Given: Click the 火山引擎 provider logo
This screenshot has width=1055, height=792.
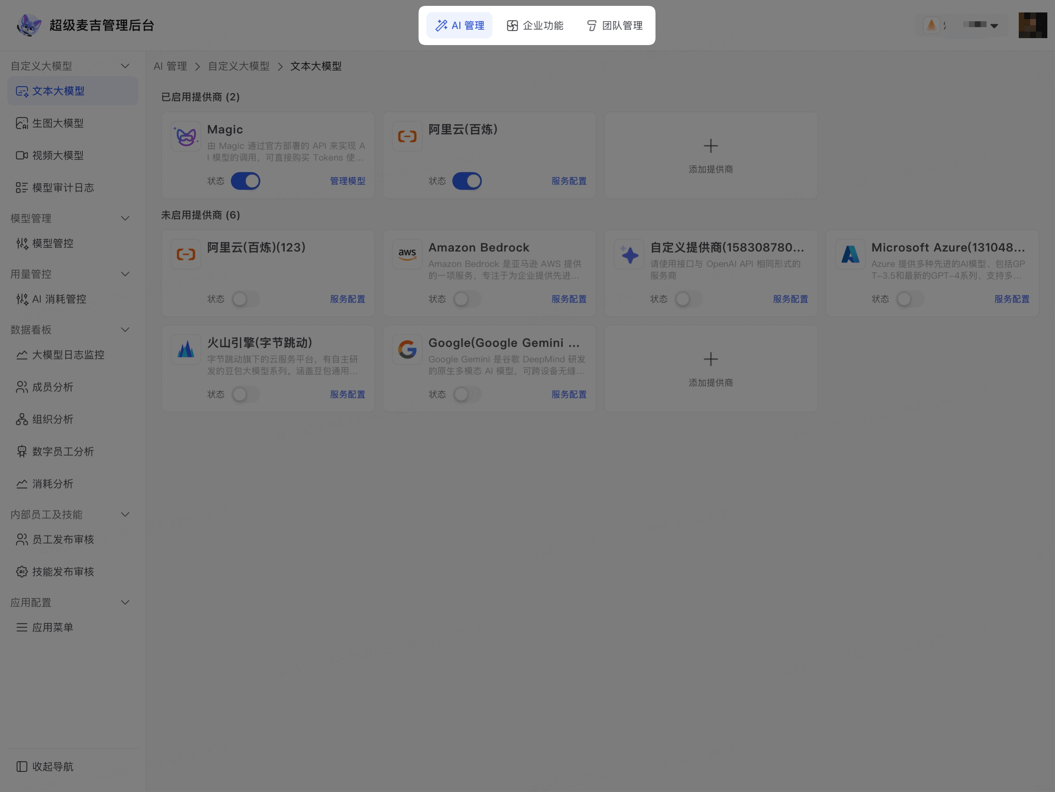Looking at the screenshot, I should [x=186, y=350].
